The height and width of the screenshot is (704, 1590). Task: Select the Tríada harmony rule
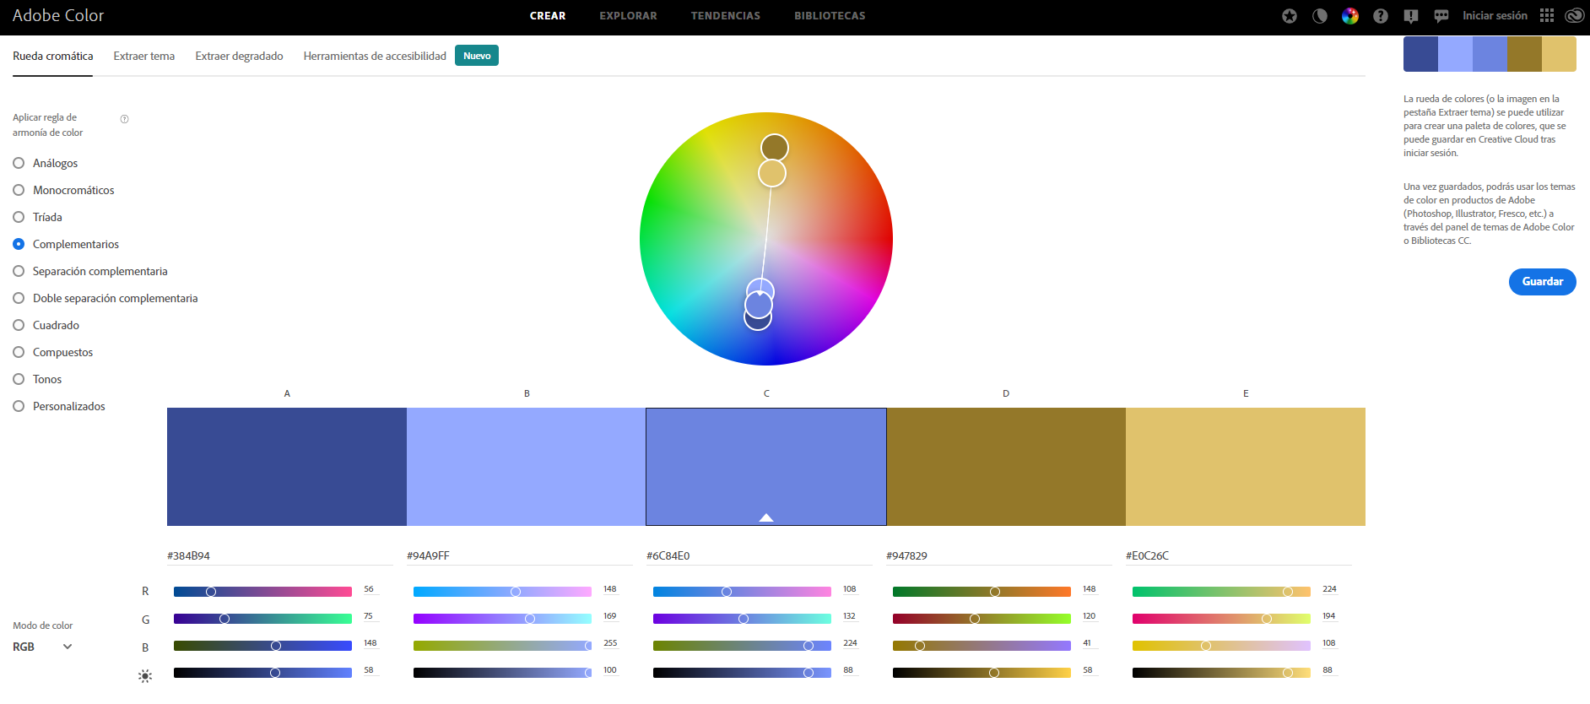(x=19, y=217)
